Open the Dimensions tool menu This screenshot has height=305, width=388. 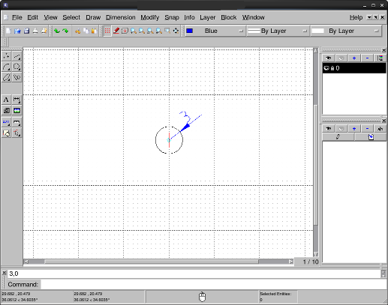tap(17, 100)
